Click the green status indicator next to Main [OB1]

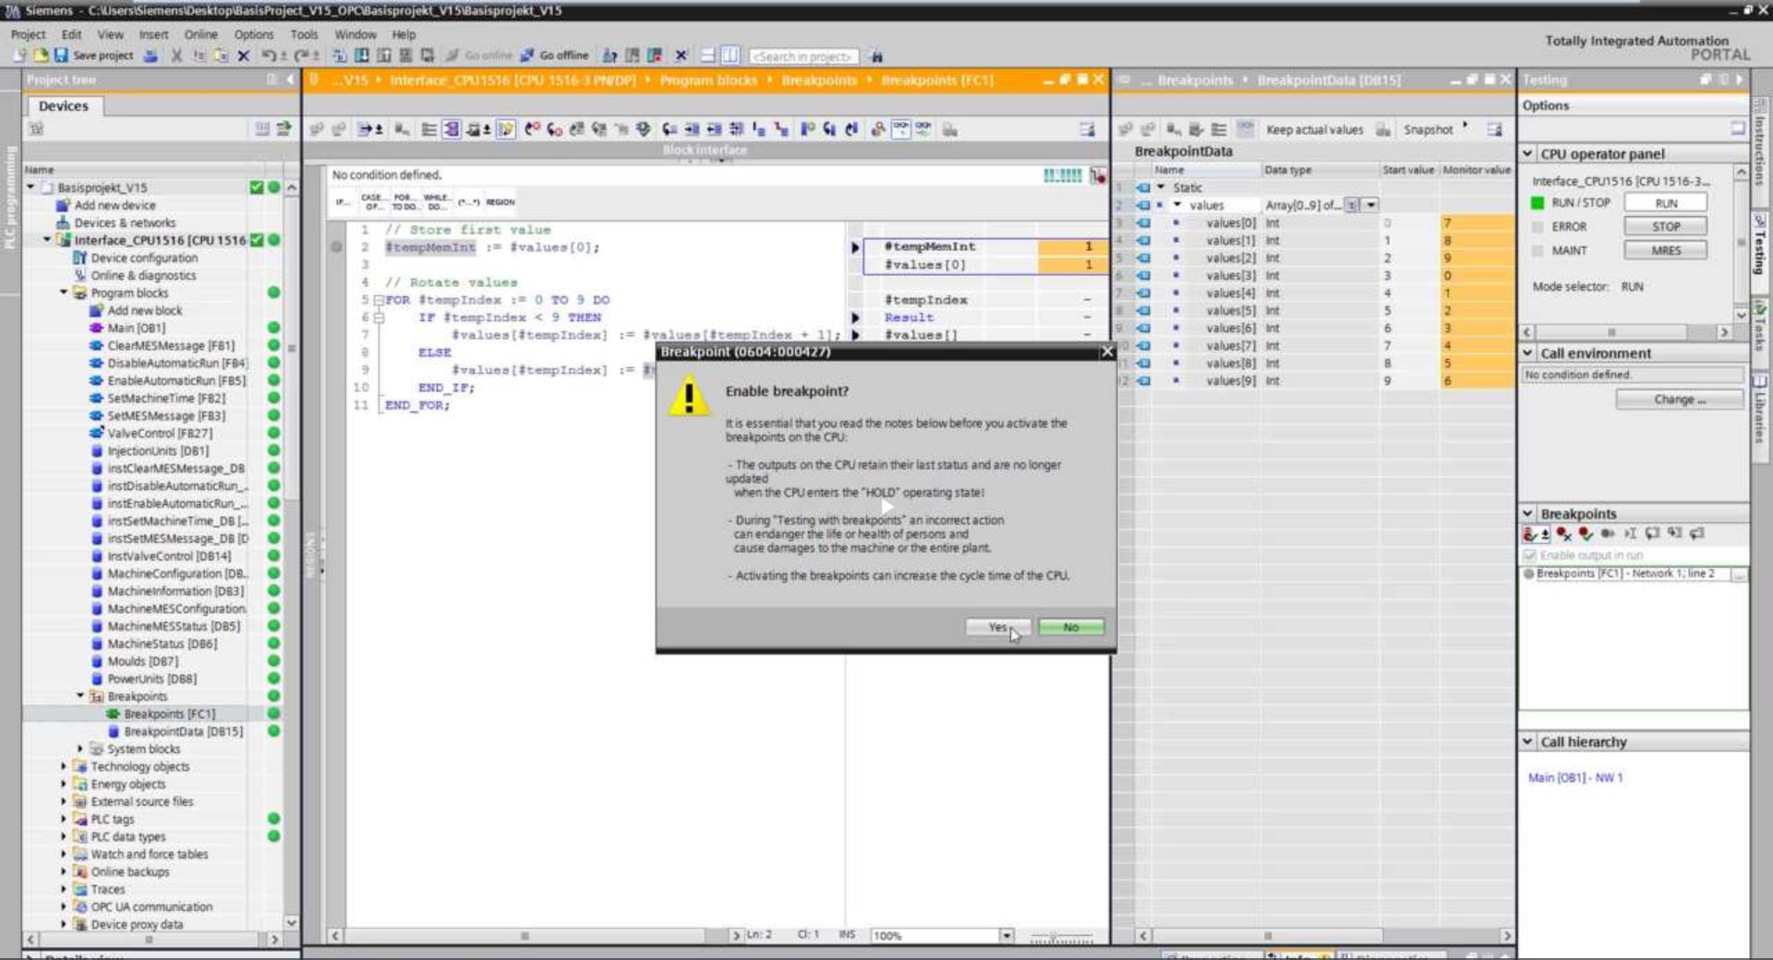click(x=272, y=328)
